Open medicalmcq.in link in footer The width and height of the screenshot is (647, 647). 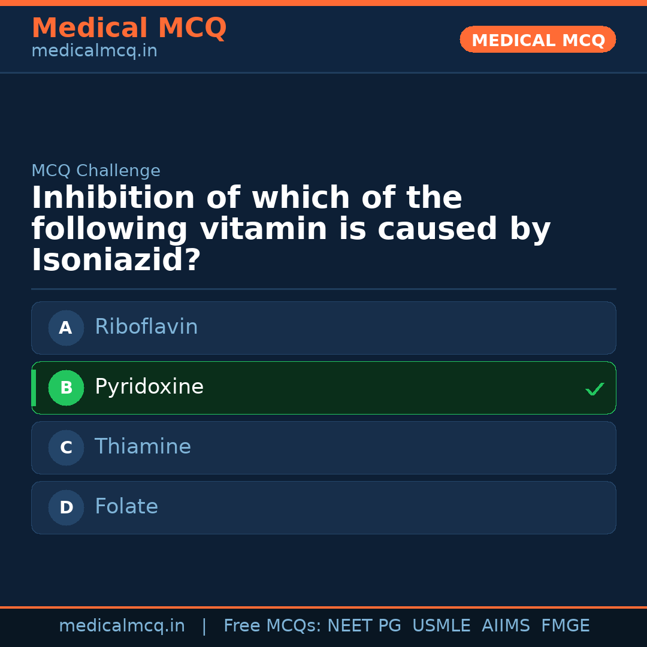point(122,626)
